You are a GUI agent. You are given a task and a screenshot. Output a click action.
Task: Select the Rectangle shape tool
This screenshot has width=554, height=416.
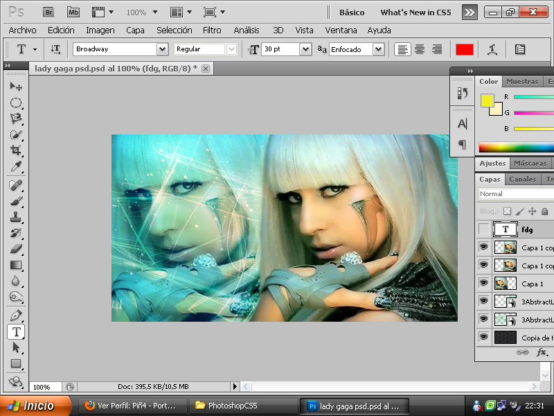coord(16,363)
